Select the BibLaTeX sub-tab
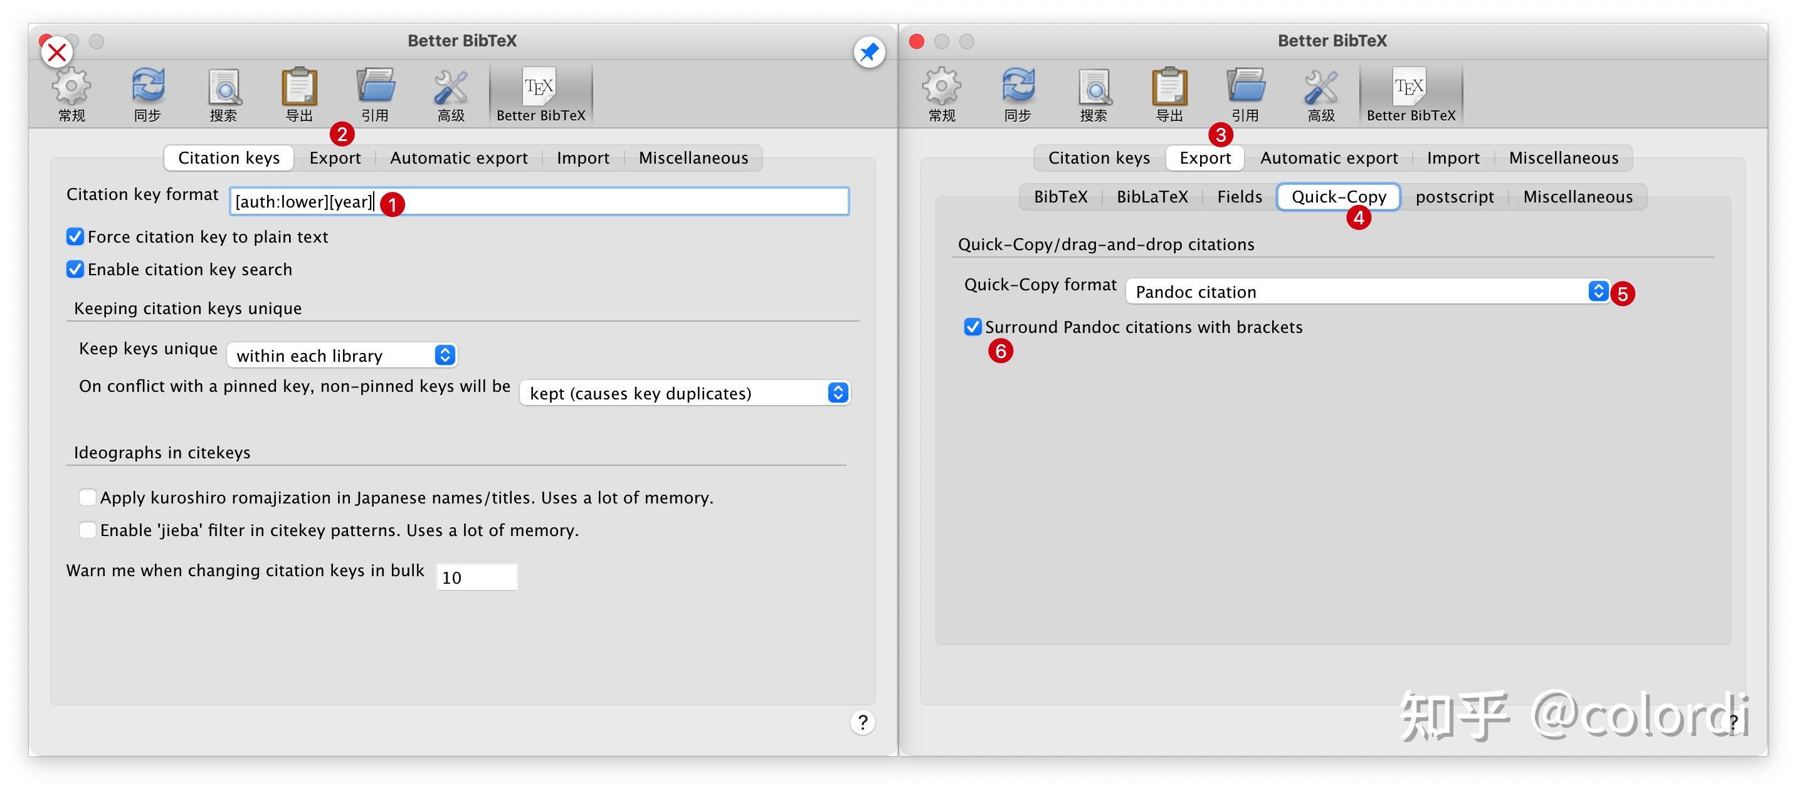 [1152, 197]
